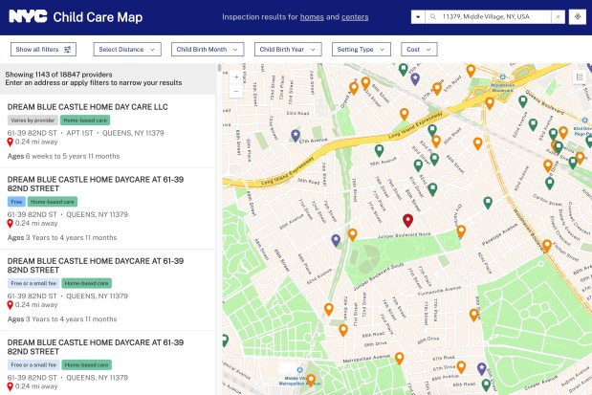This screenshot has height=395, width=592.
Task: Open the map legend list icon
Action: pos(580,77)
